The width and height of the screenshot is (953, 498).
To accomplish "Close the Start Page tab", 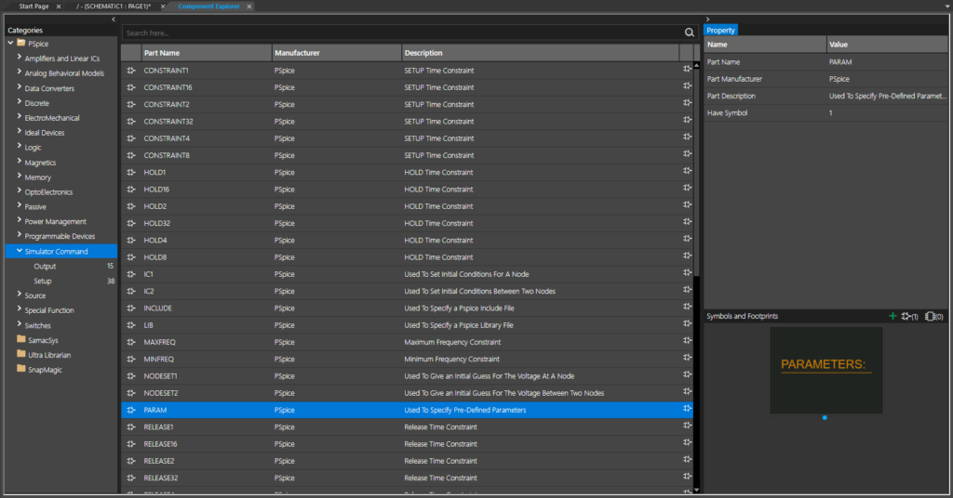I will [59, 7].
